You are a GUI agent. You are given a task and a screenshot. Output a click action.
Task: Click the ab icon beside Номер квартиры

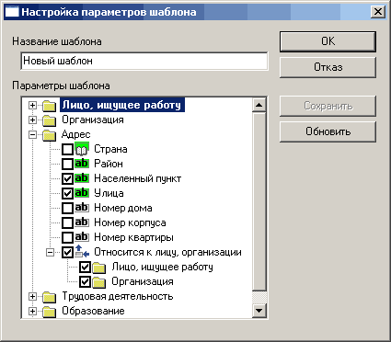82,237
